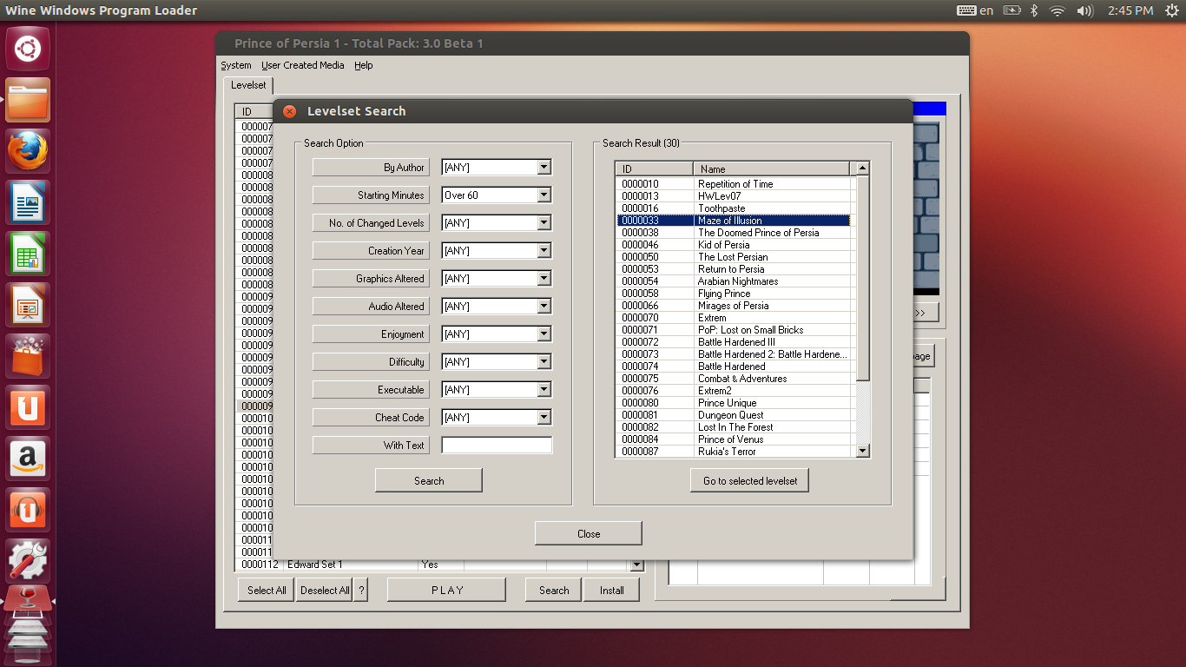Viewport: 1186px width, 667px height.
Task: Click Go to selected levelset button
Action: (x=750, y=480)
